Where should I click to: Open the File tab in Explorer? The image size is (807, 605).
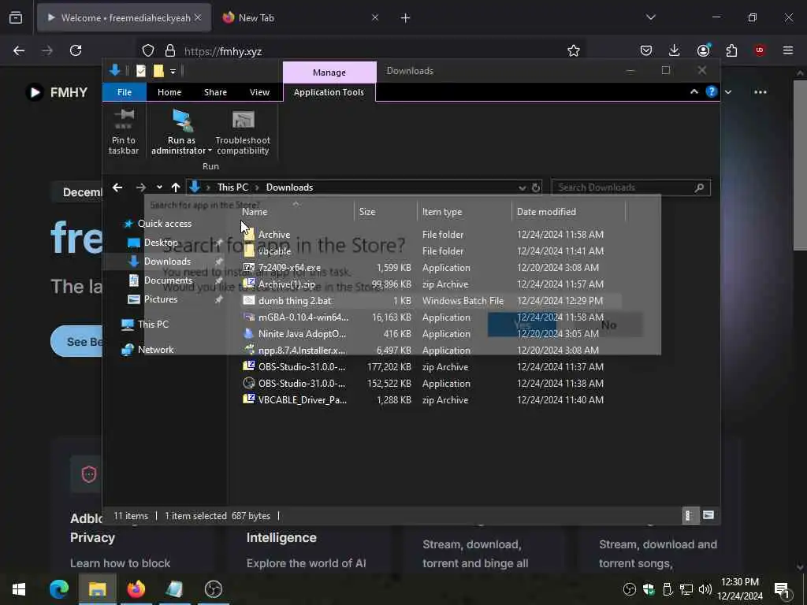[125, 92]
